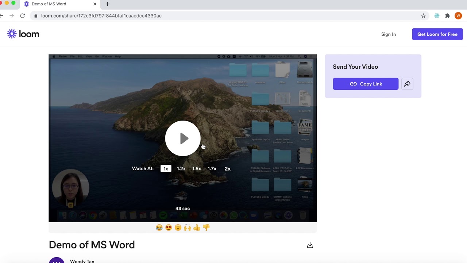
Task: Click the Watch At: label
Action: tap(143, 169)
